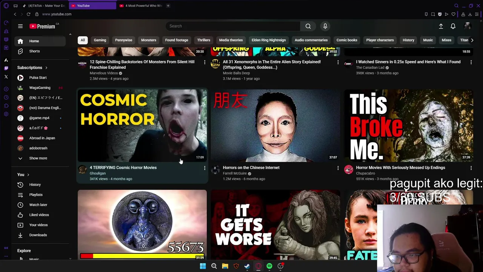Select the Audio commentaries chip
483x272 pixels.
[311, 40]
